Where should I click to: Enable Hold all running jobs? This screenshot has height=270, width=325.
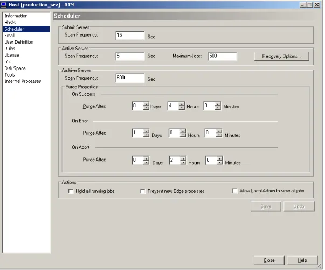point(71,191)
